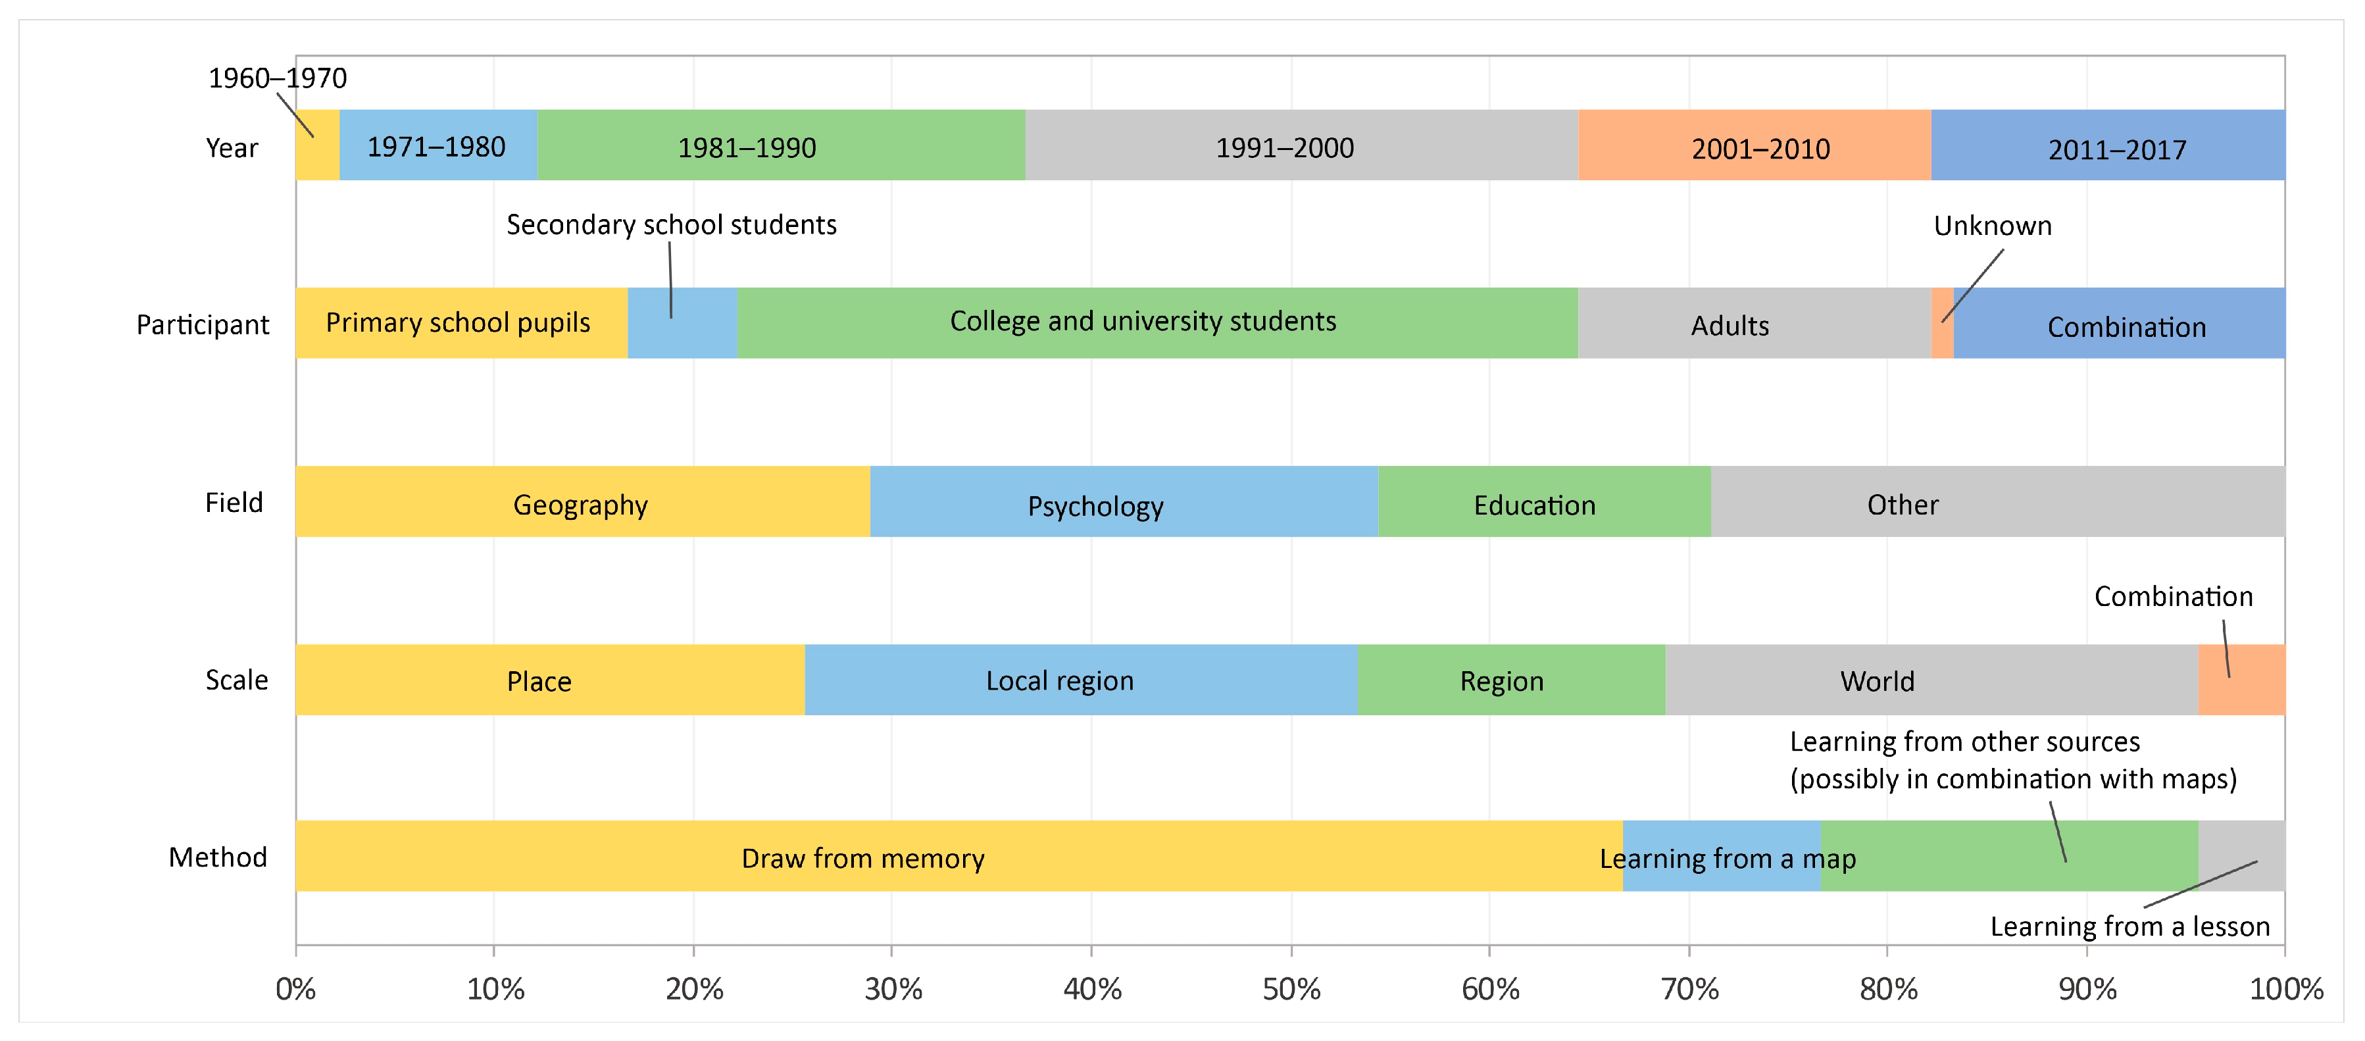This screenshot has height=1041, width=2365.
Task: Click the Local region segment
Action: 1082,679
